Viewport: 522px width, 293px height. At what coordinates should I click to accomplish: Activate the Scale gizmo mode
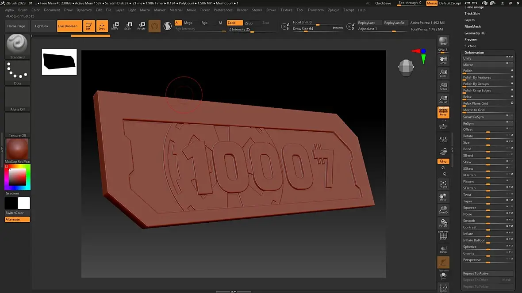click(127, 26)
